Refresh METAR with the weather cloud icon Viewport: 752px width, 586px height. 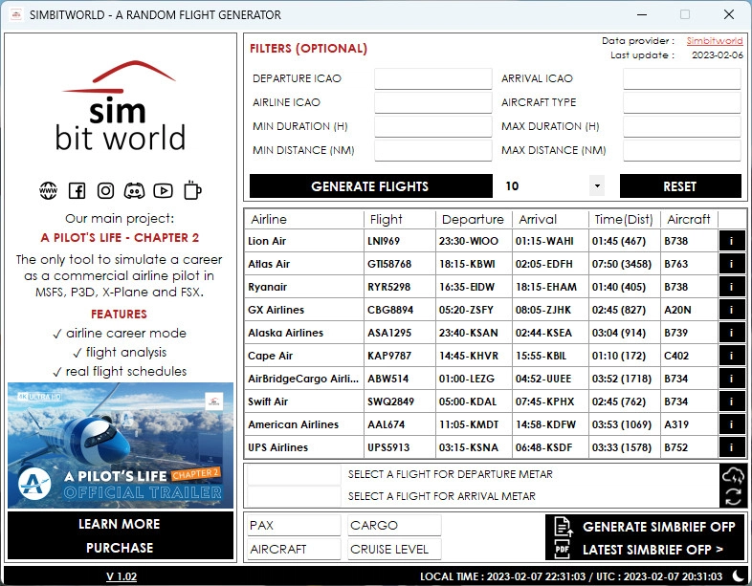coord(732,475)
